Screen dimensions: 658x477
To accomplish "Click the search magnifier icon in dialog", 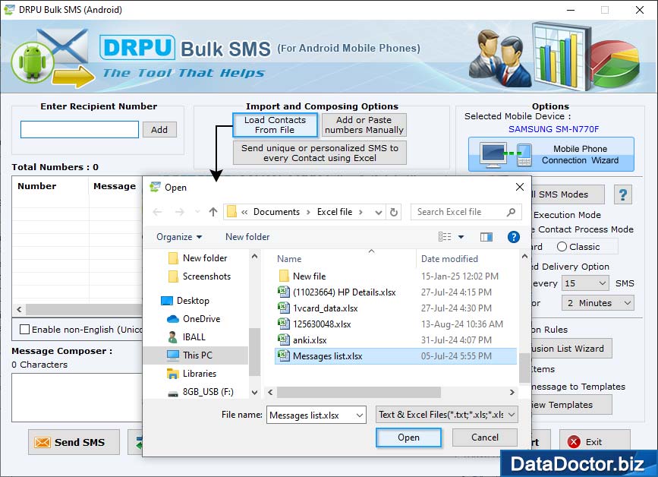I will tap(511, 212).
